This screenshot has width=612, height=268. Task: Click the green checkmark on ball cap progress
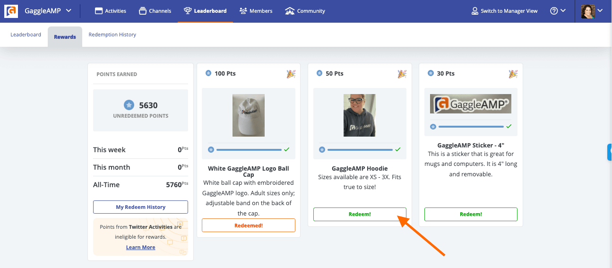point(287,149)
